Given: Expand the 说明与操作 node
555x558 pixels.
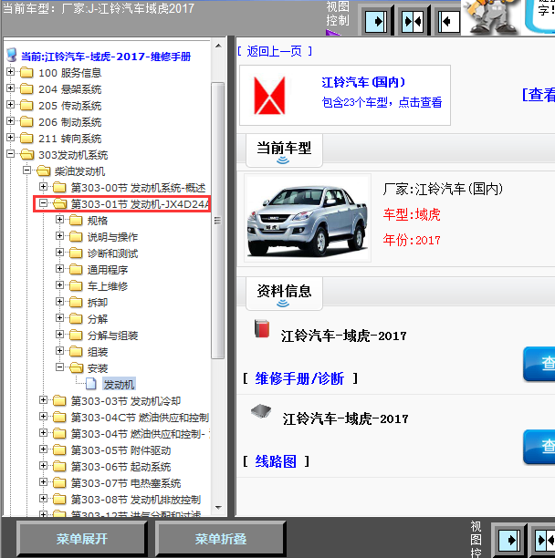Looking at the screenshot, I should pyautogui.click(x=59, y=235).
